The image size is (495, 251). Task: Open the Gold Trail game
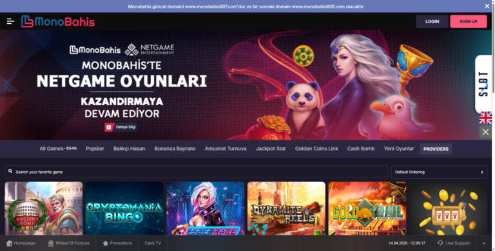[367, 209]
